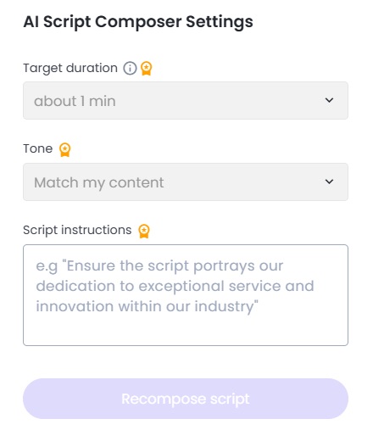Screen dimensions: 373x447
Task: Click the innovation within our industry placeholder line
Action: pyautogui.click(x=147, y=306)
